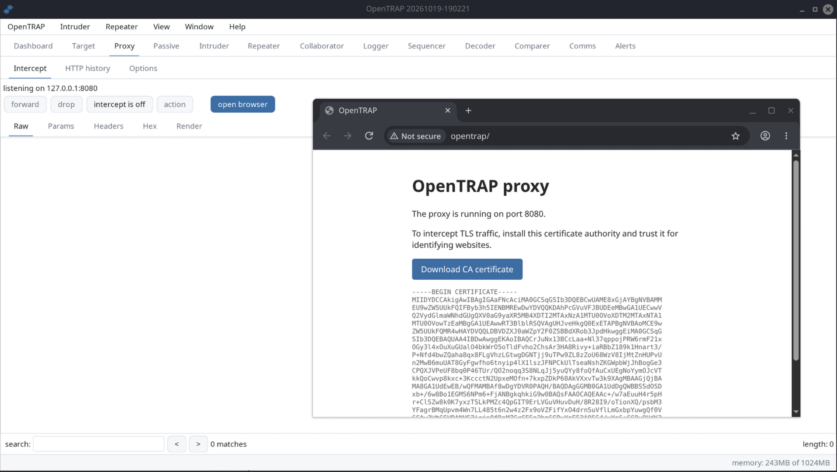
Task: Click the globe favicon on OpenTRAP tab
Action: pos(329,111)
